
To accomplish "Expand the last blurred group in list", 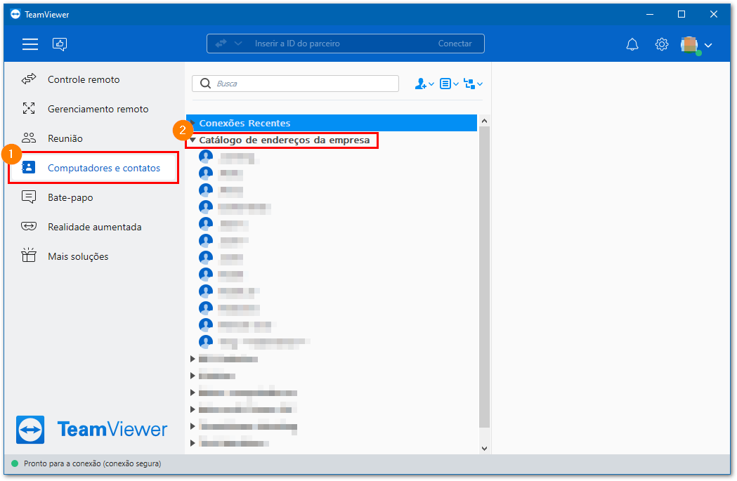I will (193, 443).
